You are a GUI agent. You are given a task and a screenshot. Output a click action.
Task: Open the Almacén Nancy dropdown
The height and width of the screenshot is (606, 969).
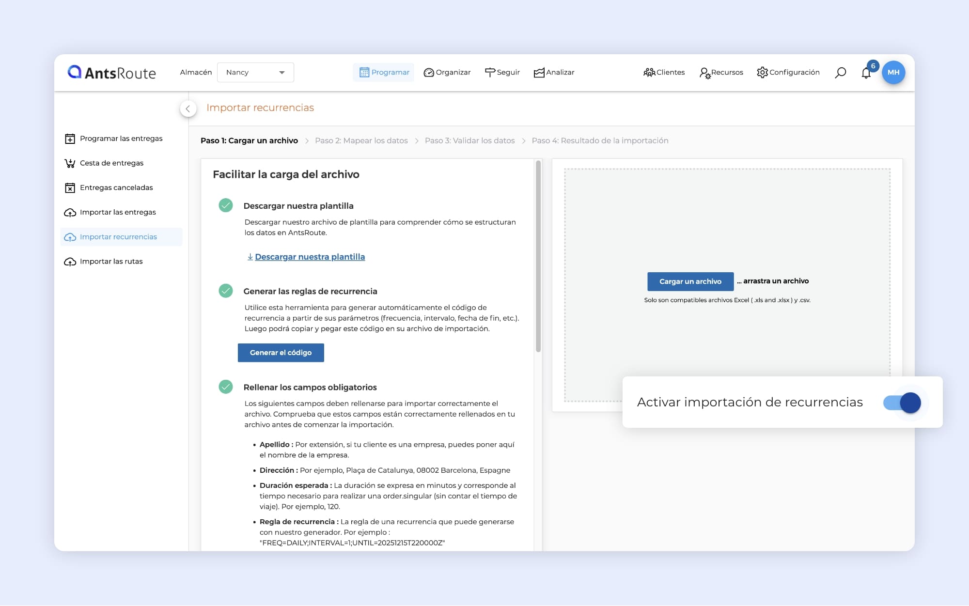255,72
